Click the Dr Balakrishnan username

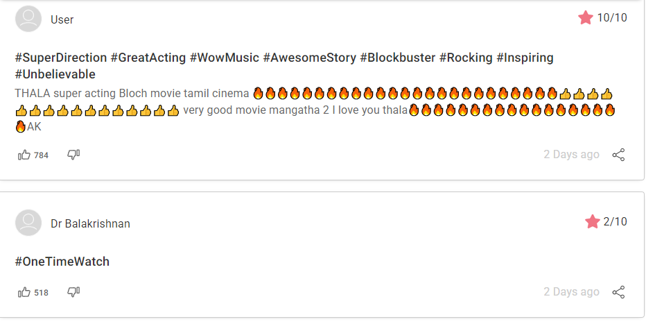click(x=90, y=223)
